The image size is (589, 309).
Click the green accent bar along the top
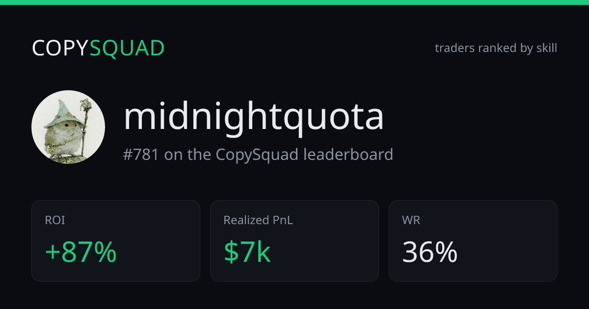(x=294, y=2)
